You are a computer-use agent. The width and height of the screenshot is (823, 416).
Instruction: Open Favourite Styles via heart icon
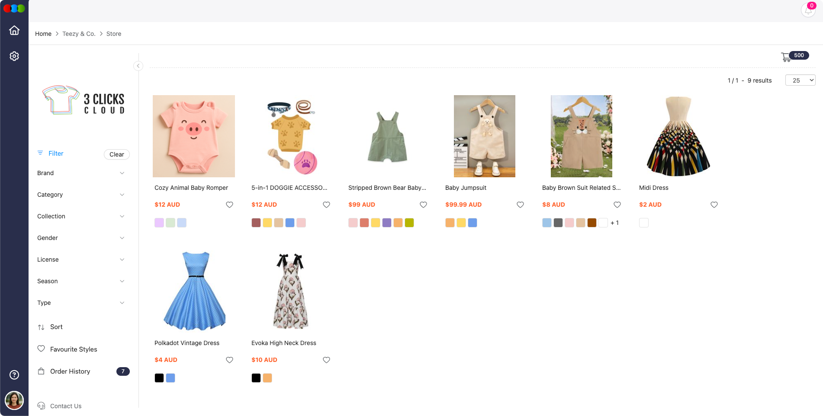(x=41, y=349)
